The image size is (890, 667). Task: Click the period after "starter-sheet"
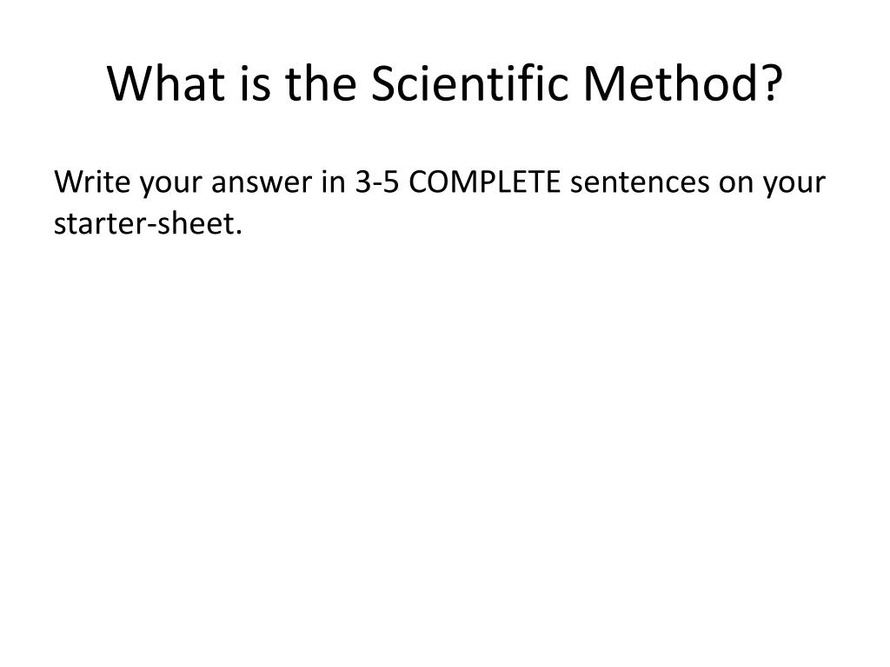click(x=239, y=233)
